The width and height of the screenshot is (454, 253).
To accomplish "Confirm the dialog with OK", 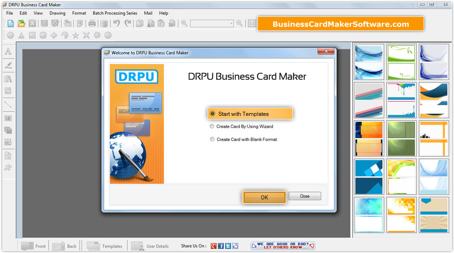I will click(264, 197).
